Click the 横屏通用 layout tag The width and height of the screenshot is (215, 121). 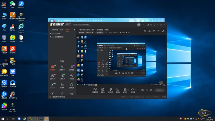100,33
